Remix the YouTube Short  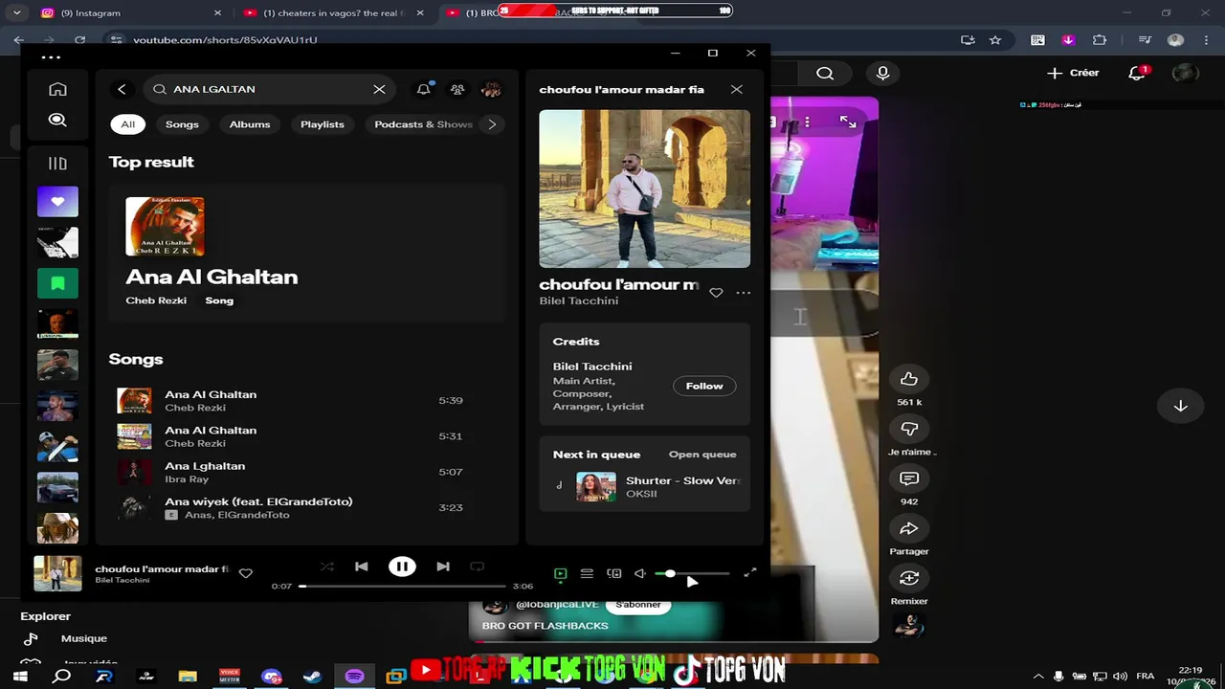pyautogui.click(x=909, y=578)
